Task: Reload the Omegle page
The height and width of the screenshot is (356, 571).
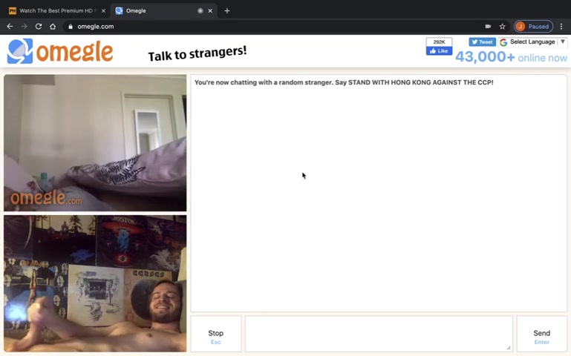Action: (38, 27)
